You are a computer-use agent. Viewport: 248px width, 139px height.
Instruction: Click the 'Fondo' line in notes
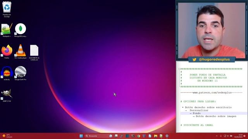(196, 113)
